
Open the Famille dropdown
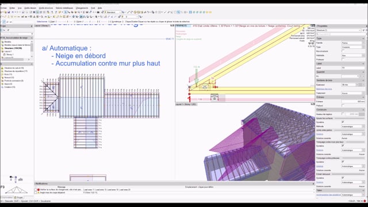click(353, 43)
